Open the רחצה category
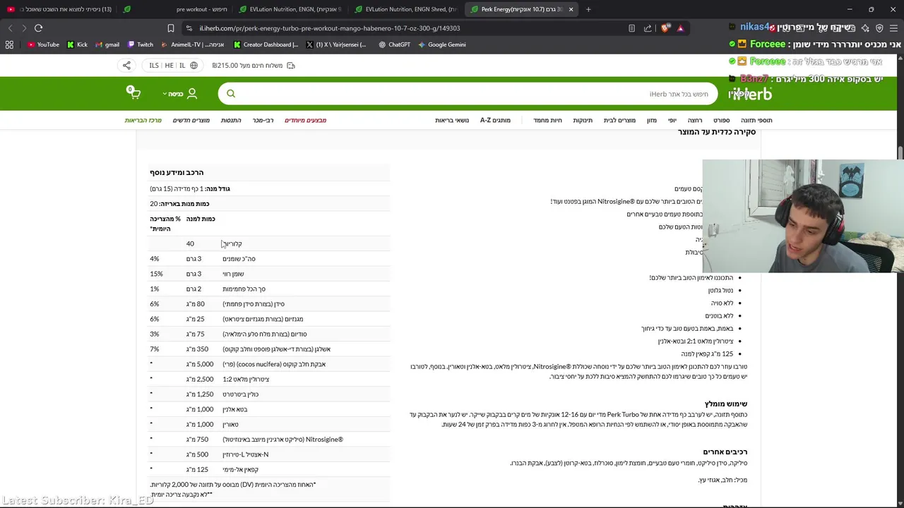 695,121
